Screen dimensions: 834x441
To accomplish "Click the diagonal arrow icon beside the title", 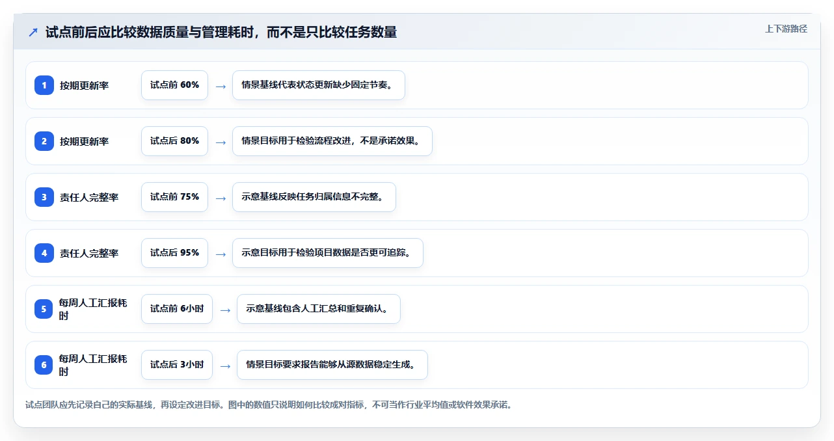I will [33, 32].
